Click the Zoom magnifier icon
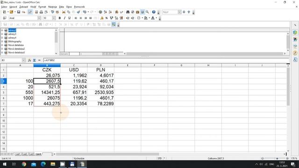The height and width of the screenshot is (168, 299). pos(147,12)
